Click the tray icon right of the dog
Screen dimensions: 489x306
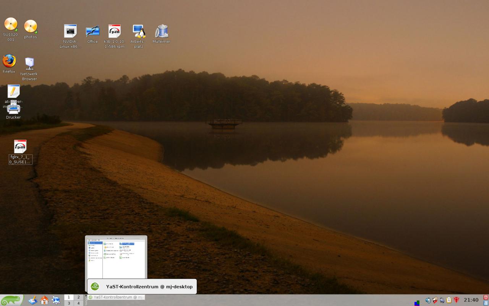pos(442,300)
